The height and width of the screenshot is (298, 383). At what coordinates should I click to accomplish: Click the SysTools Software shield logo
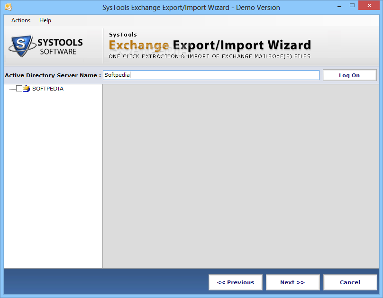click(21, 46)
